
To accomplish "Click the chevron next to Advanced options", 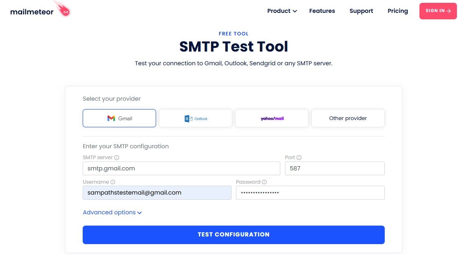I will point(140,212).
